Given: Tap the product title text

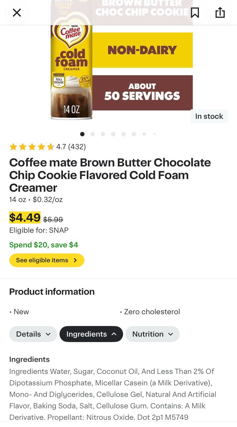Looking at the screenshot, I should click(x=110, y=175).
